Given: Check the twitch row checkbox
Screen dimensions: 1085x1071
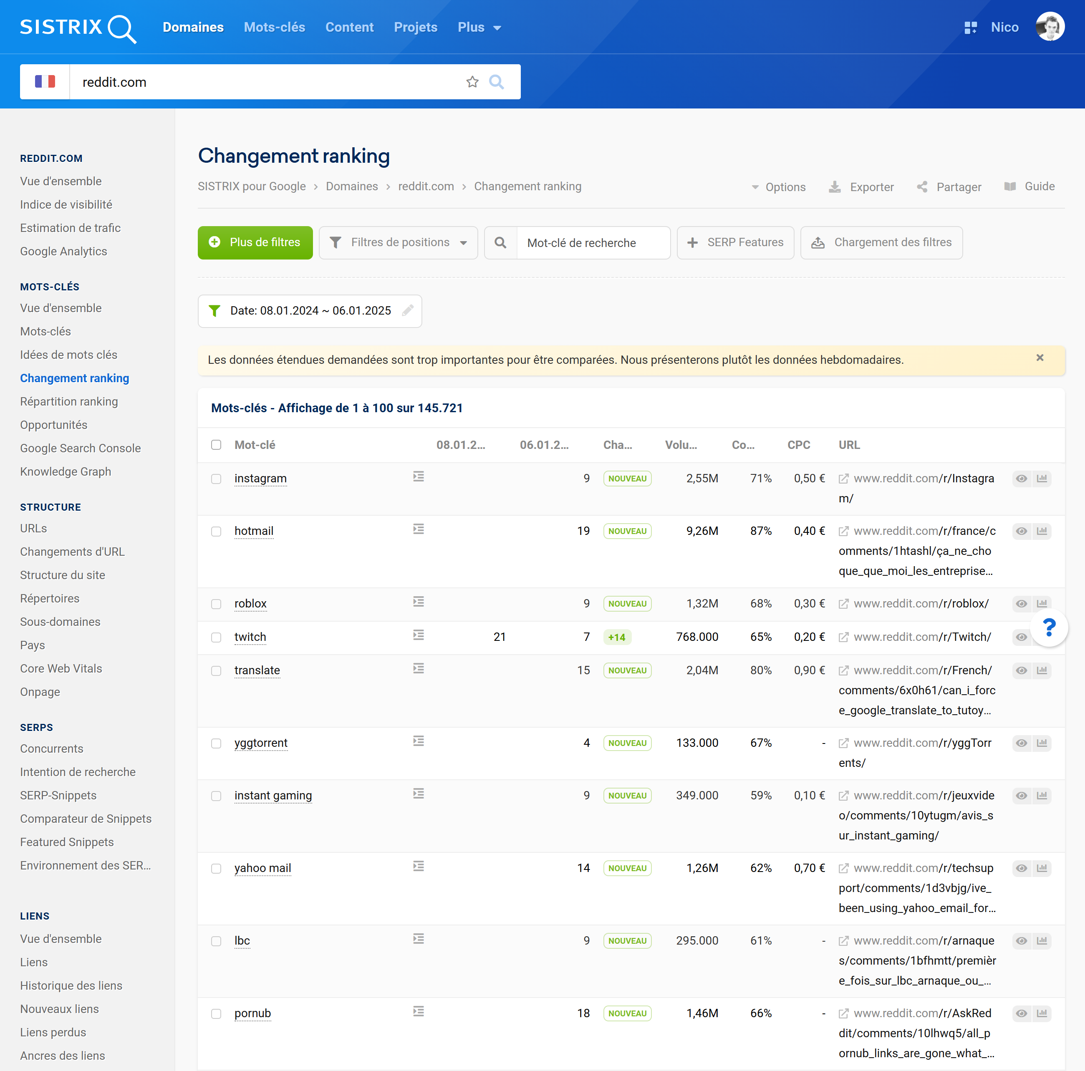Looking at the screenshot, I should 216,638.
